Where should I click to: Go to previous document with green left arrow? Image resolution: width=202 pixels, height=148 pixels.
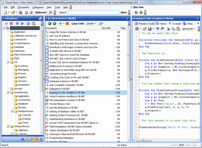pyautogui.click(x=49, y=23)
